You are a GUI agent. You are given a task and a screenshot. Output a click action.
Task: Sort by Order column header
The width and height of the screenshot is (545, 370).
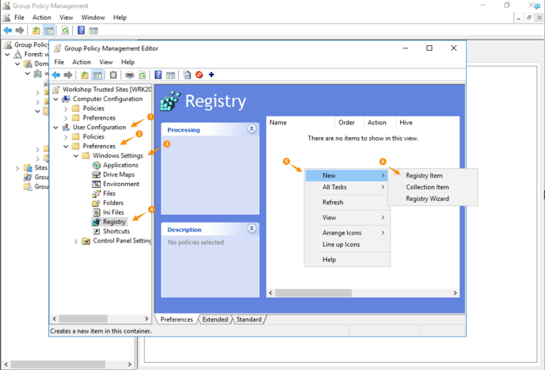click(350, 123)
